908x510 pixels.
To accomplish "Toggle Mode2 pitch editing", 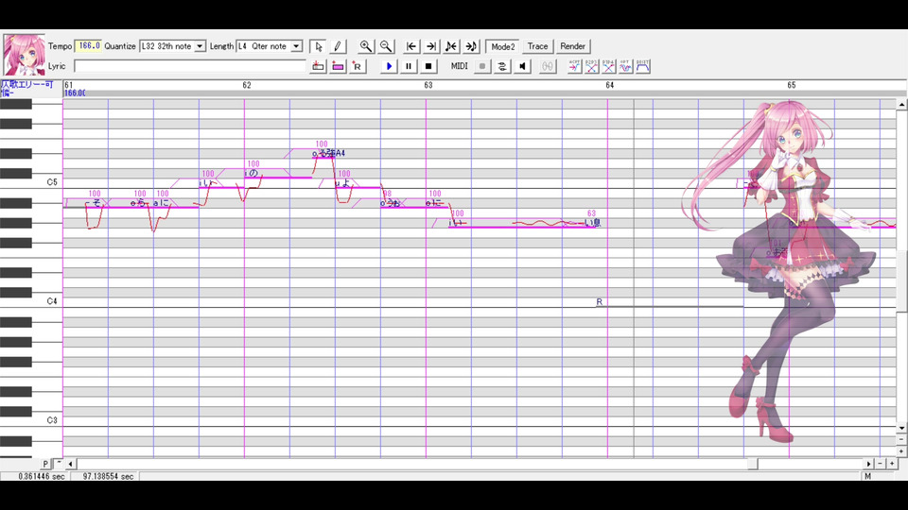I will [502, 46].
